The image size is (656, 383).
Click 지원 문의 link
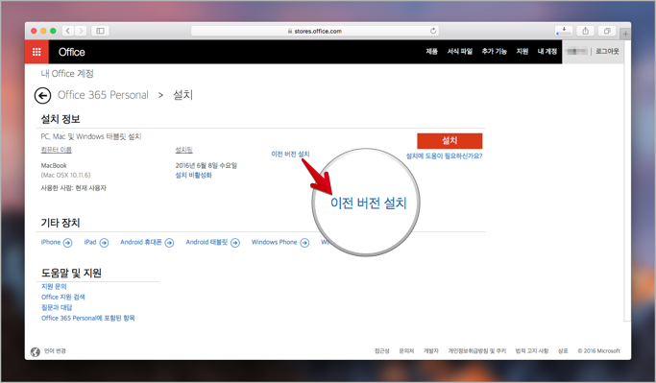coord(54,286)
